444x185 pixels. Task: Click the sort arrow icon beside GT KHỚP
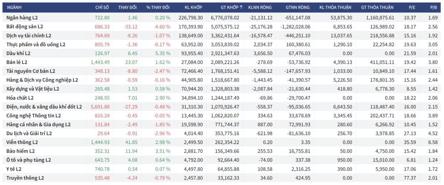coord(242,7)
